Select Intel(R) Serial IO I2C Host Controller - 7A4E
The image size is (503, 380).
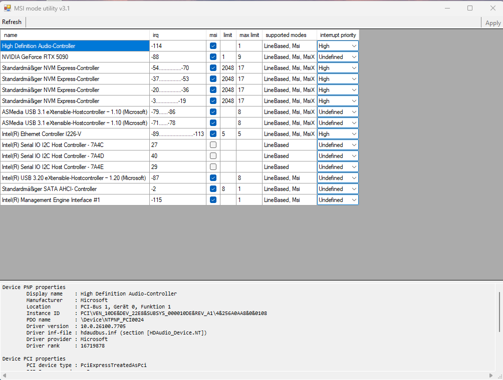[75, 167]
